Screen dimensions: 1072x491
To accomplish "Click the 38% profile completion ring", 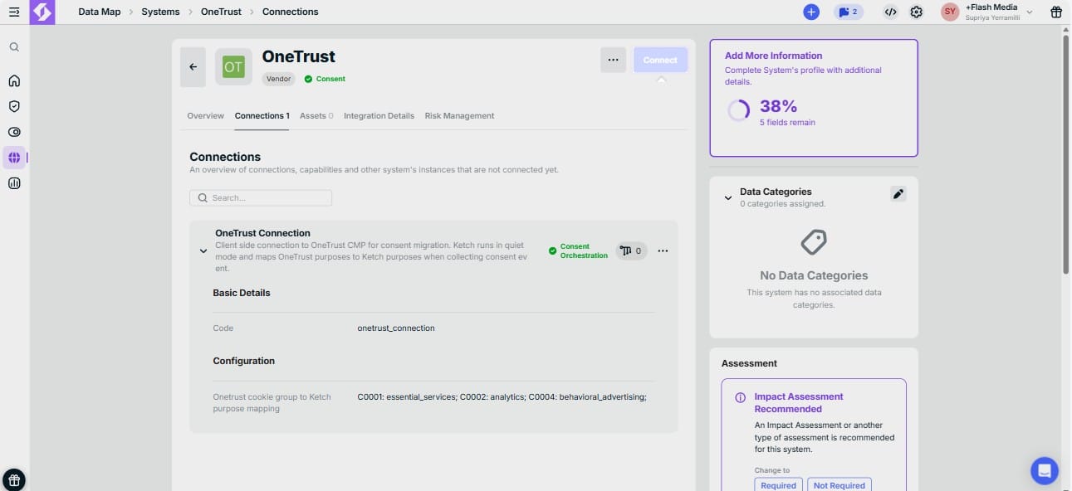I will tap(738, 111).
